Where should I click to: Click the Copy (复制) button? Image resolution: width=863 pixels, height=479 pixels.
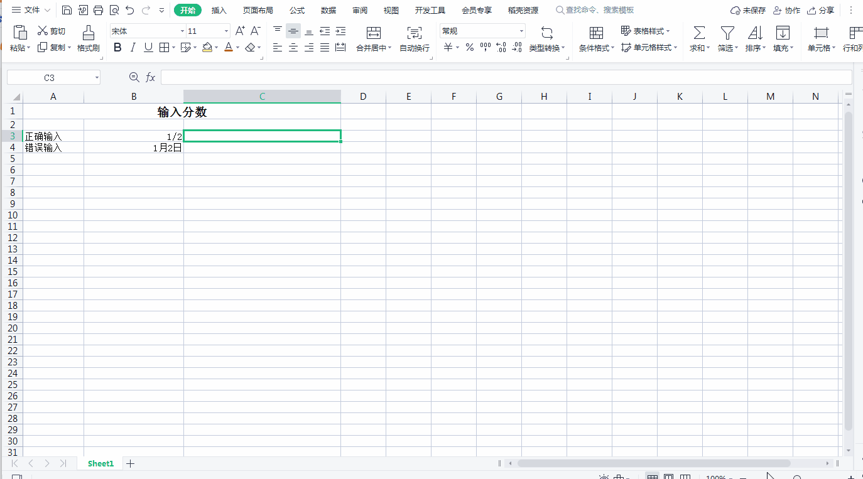tap(53, 47)
